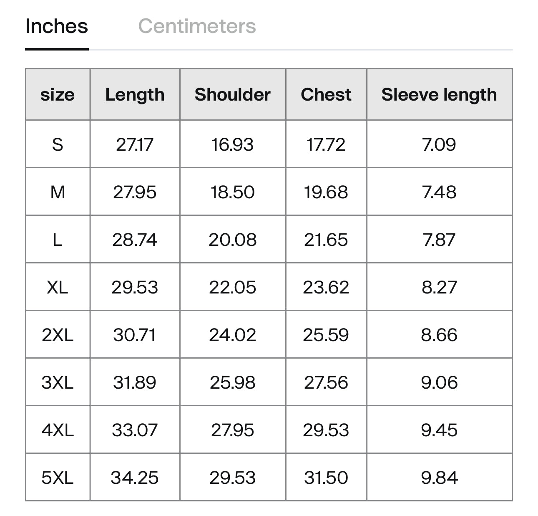Click the 31.89 length value for 3XL
The image size is (538, 516).
[135, 382]
